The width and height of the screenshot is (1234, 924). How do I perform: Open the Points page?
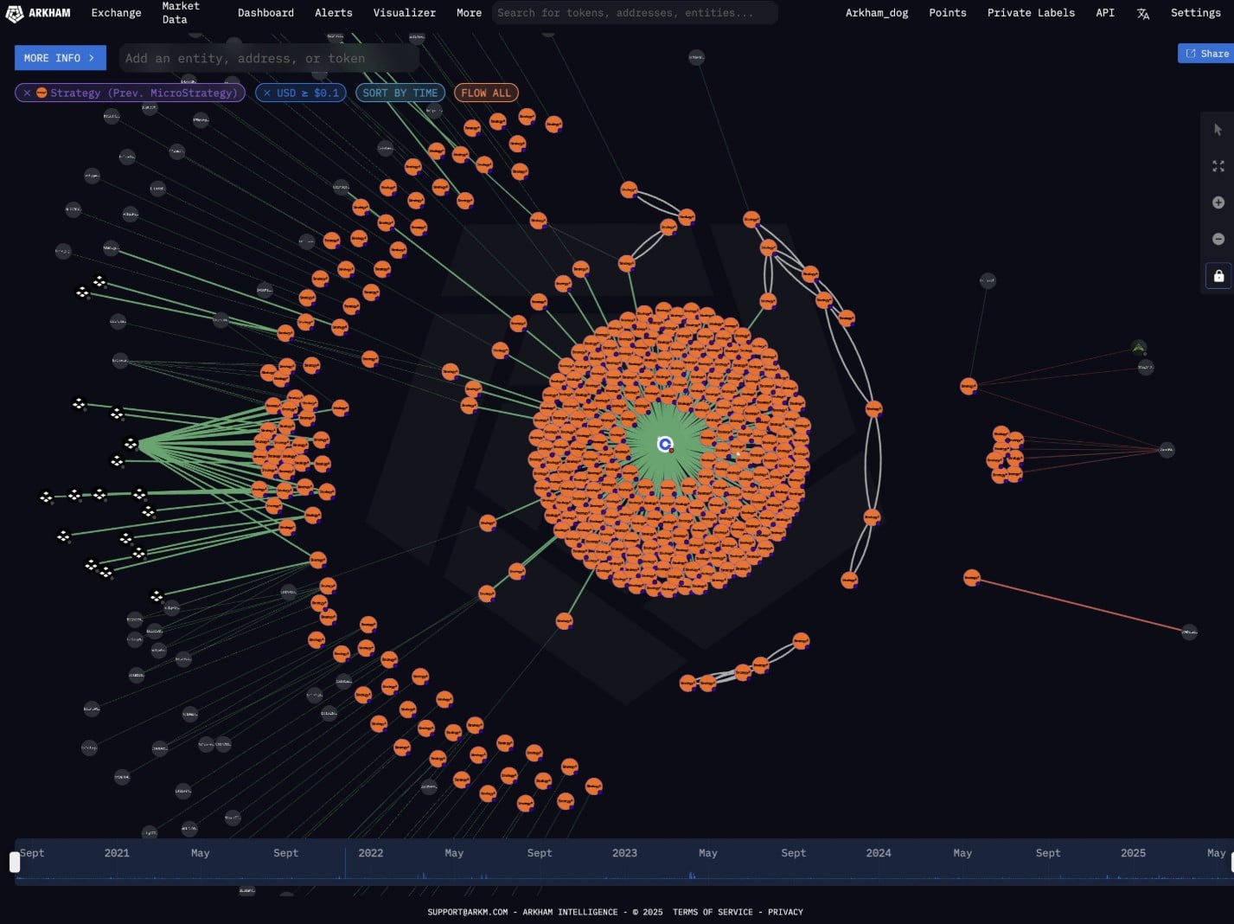point(948,13)
